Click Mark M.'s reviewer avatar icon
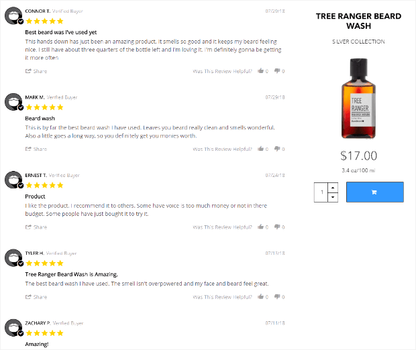Screen dimensions: 416x350 (x=13, y=102)
